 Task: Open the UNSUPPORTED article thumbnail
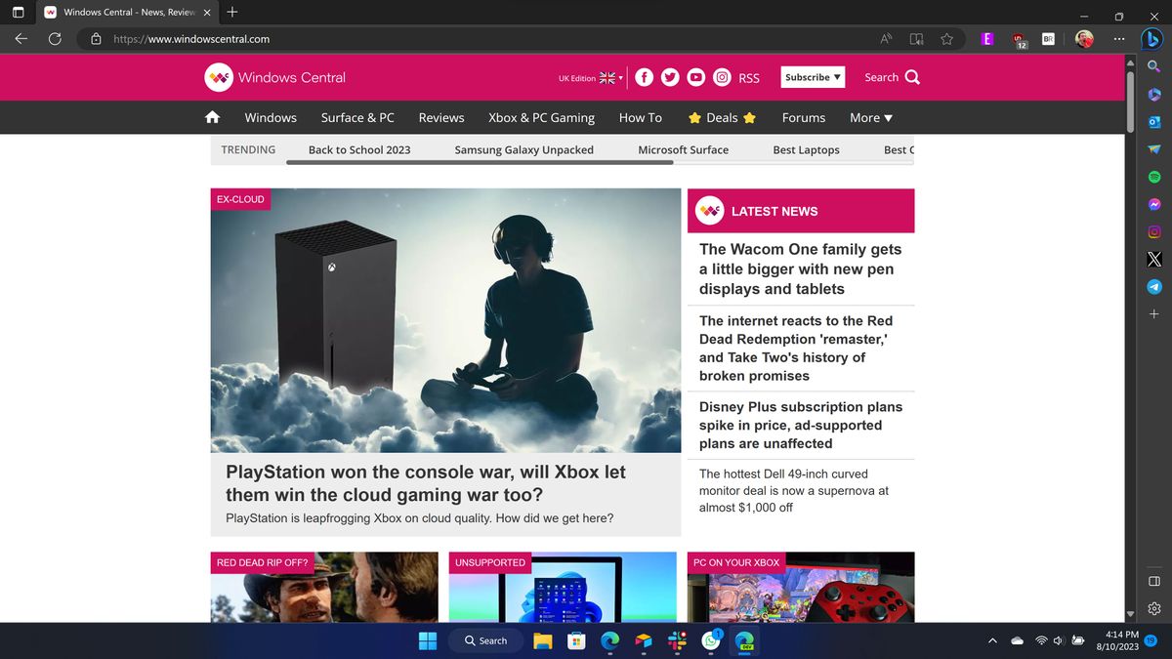[563, 587]
